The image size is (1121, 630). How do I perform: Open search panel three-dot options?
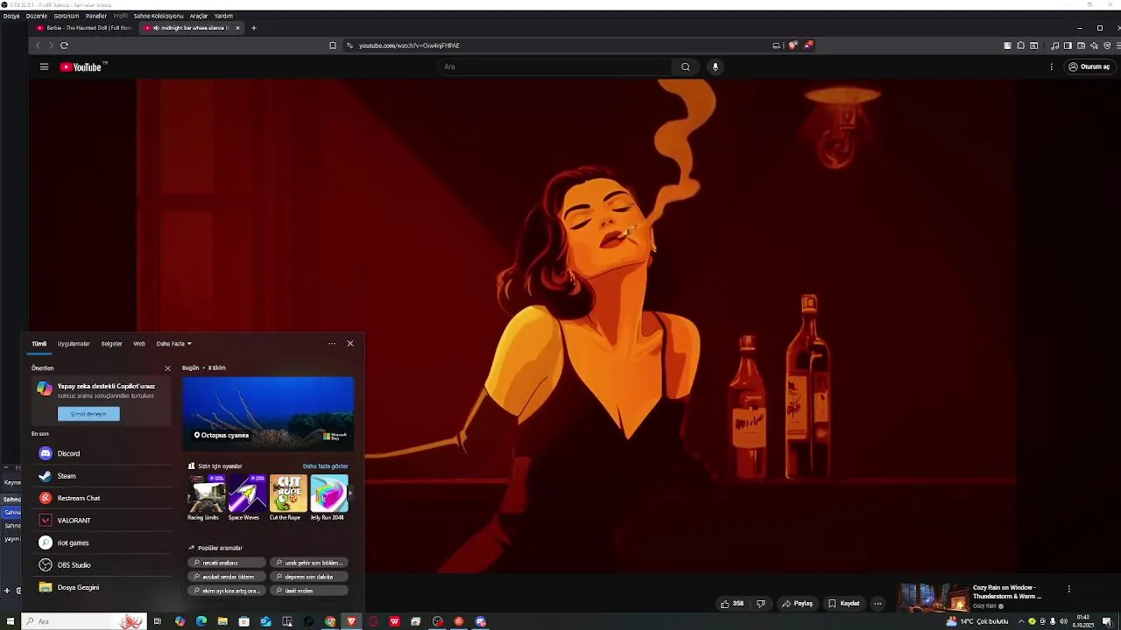(x=332, y=344)
